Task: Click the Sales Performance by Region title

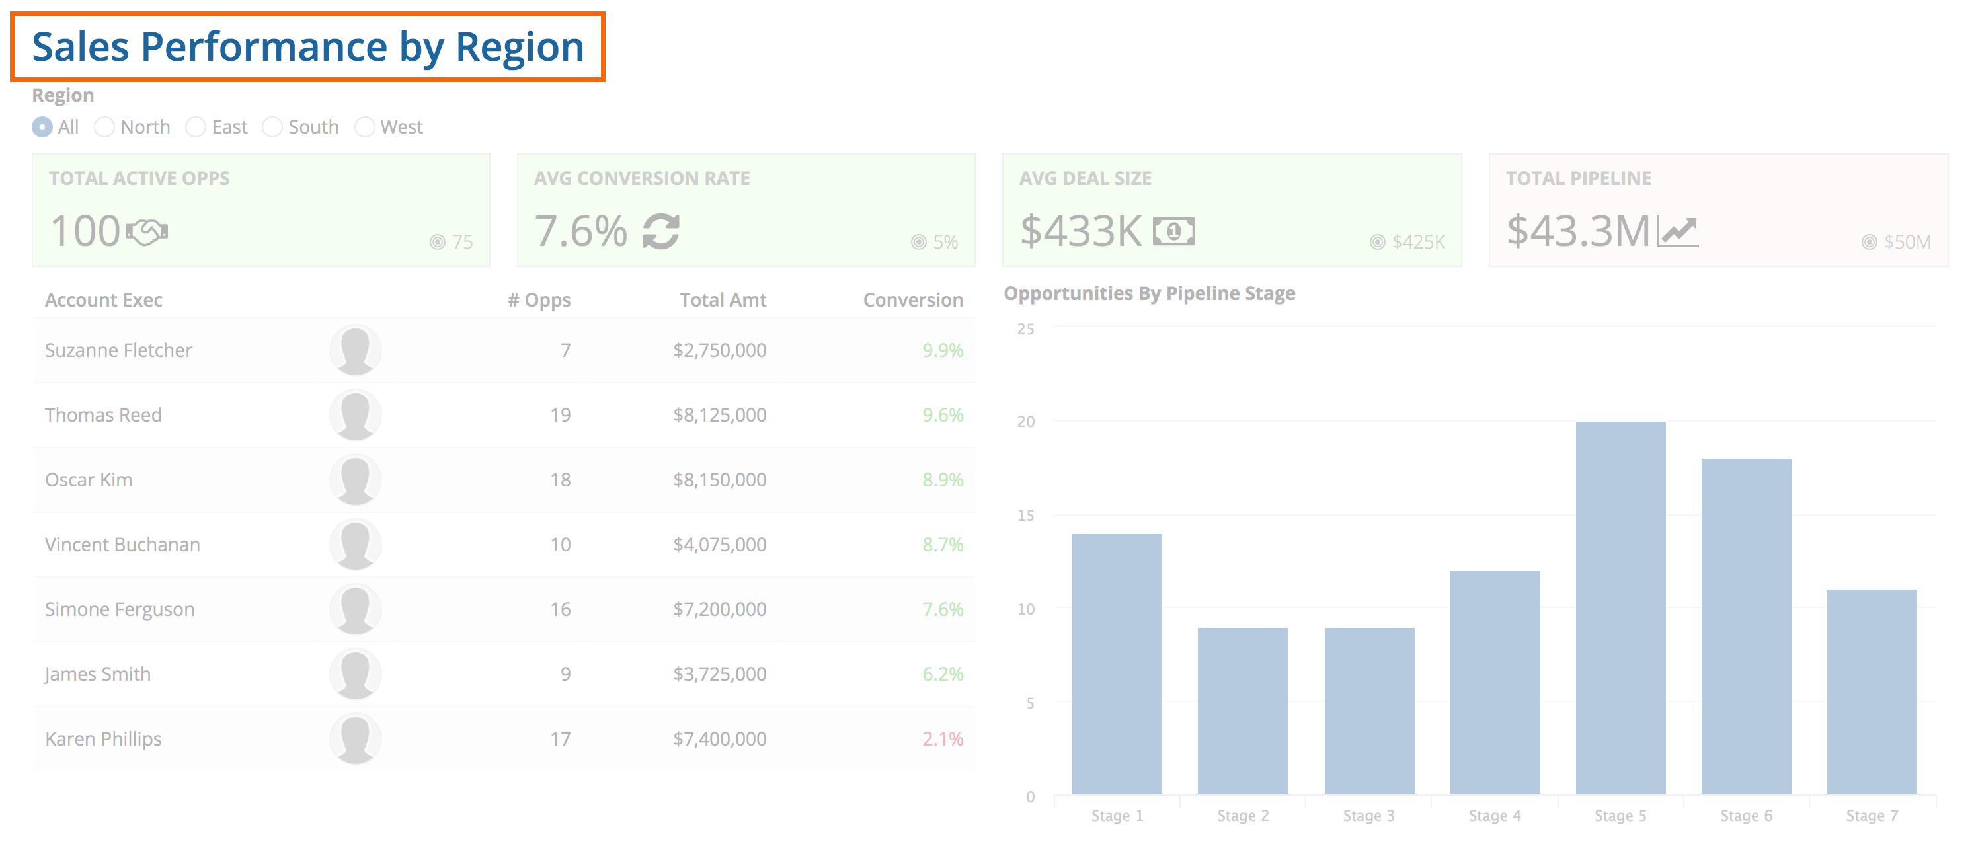Action: 308,47
